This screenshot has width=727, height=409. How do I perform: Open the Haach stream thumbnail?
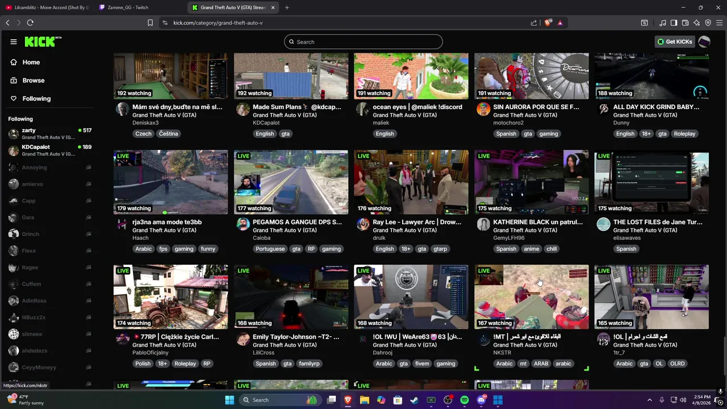[x=170, y=182]
